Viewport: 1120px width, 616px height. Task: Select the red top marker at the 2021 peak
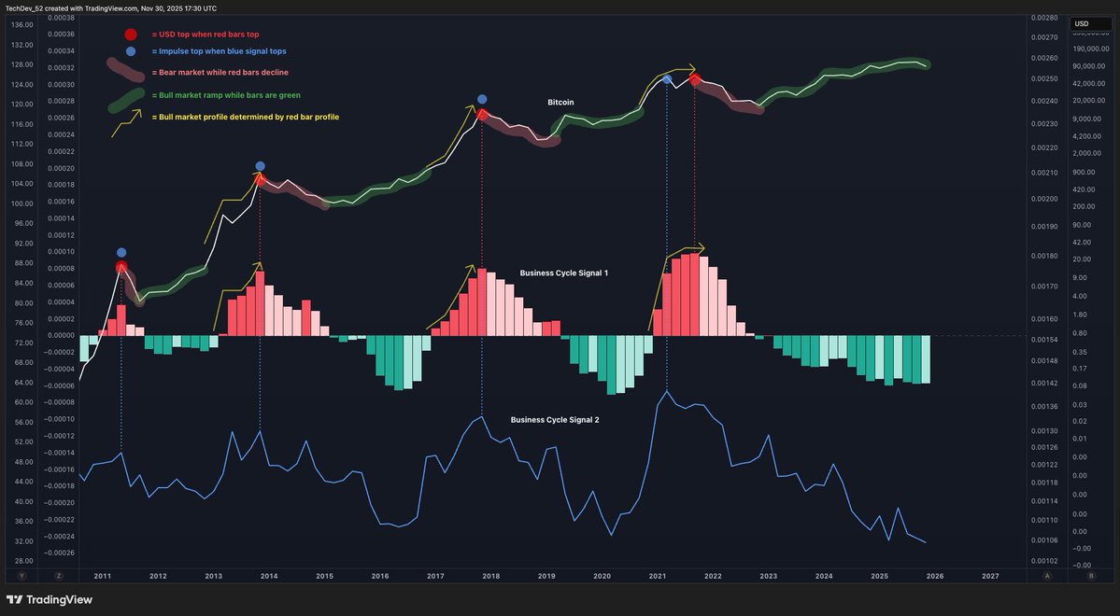(695, 79)
